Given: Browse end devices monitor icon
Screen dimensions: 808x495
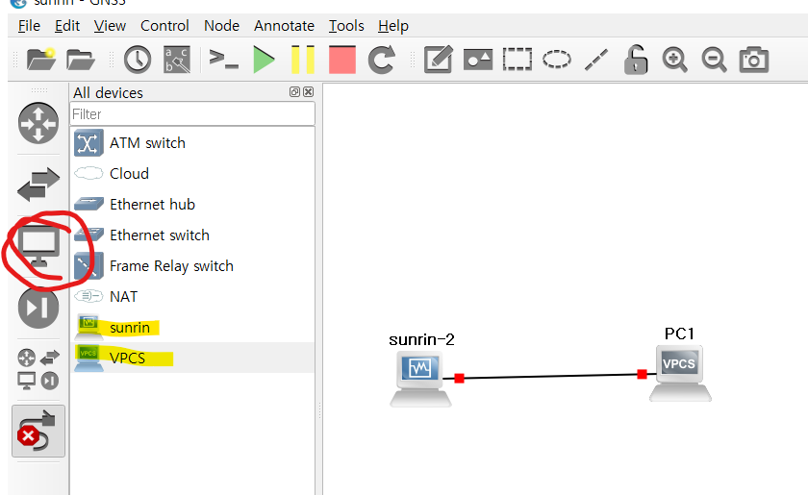Looking at the screenshot, I should [38, 246].
